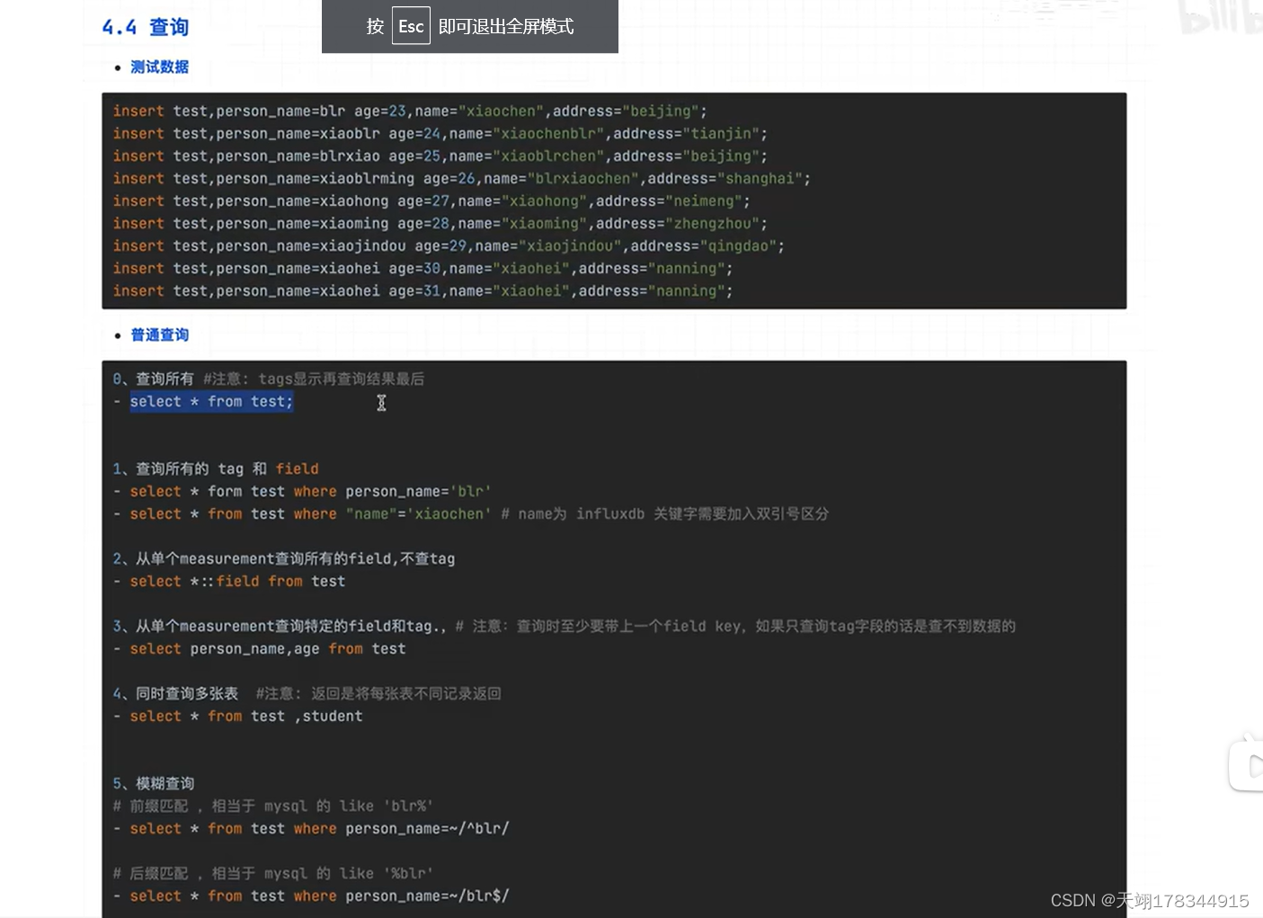Click the '普通查询' bullet heading
The height and width of the screenshot is (918, 1263).
159,334
